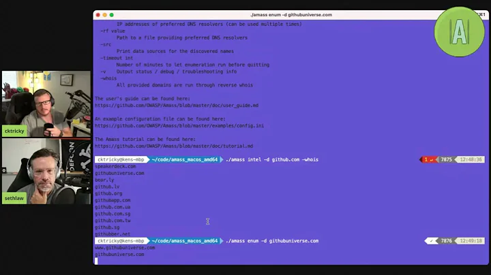Click the first prompt's ckthricky@kens-mbp segment
491x275 pixels.
click(x=121, y=159)
